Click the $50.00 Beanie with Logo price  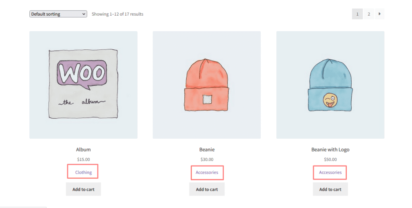[330, 159]
